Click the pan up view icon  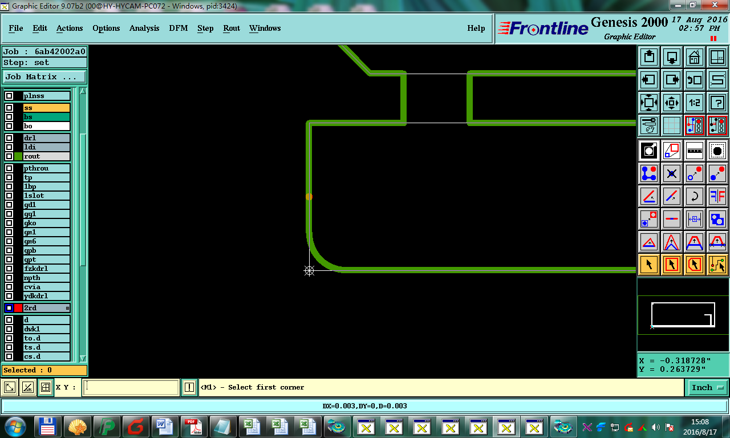(x=649, y=57)
